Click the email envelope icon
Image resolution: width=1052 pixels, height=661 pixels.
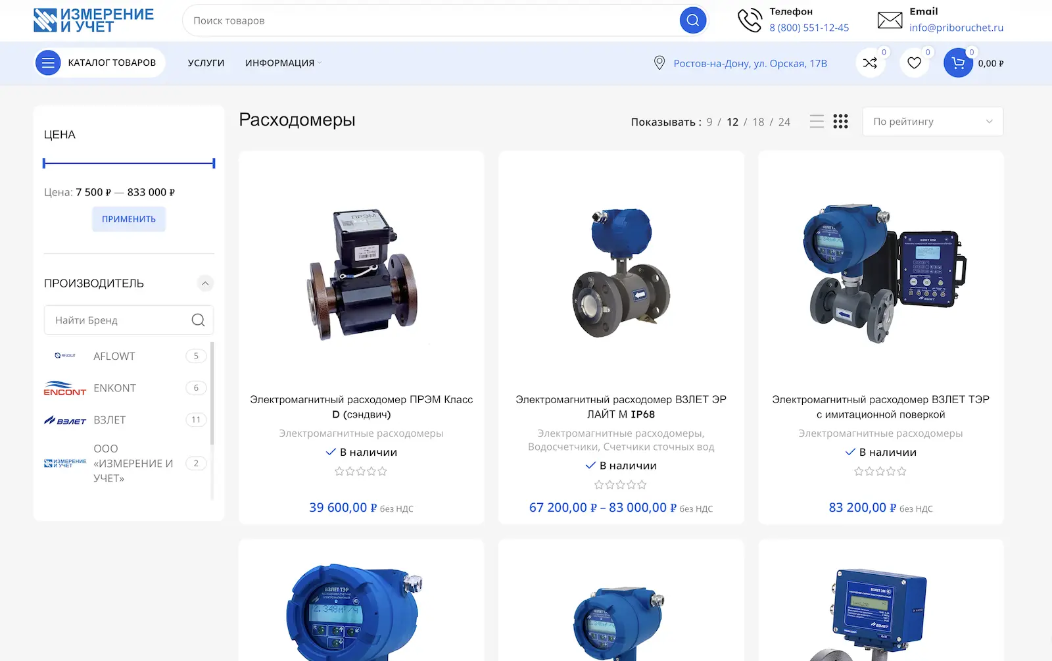(x=890, y=20)
